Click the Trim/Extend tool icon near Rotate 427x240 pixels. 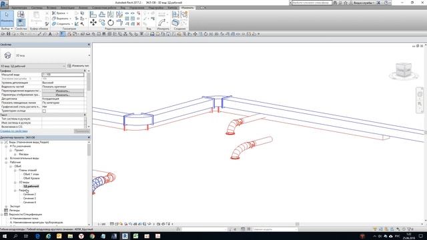coord(119,23)
